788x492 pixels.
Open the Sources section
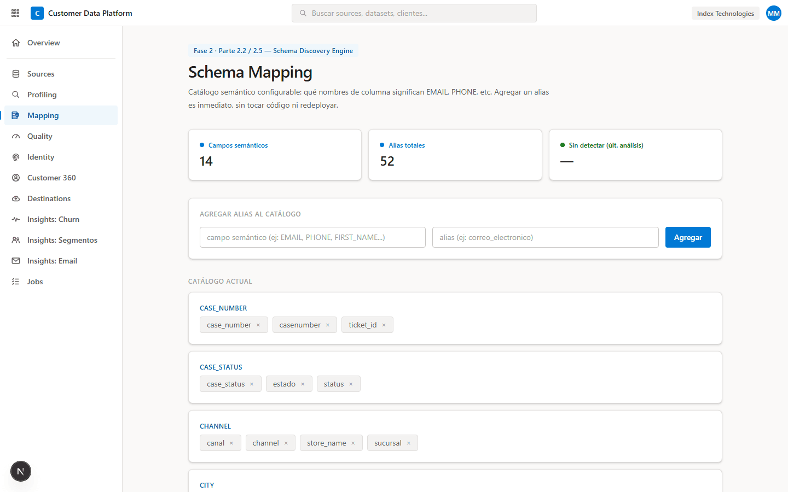[61, 74]
